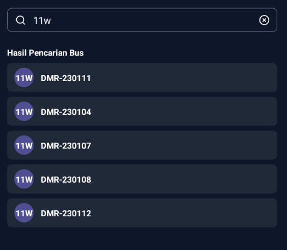
Task: Select the DMR-230104 bus label
Action: click(x=66, y=112)
